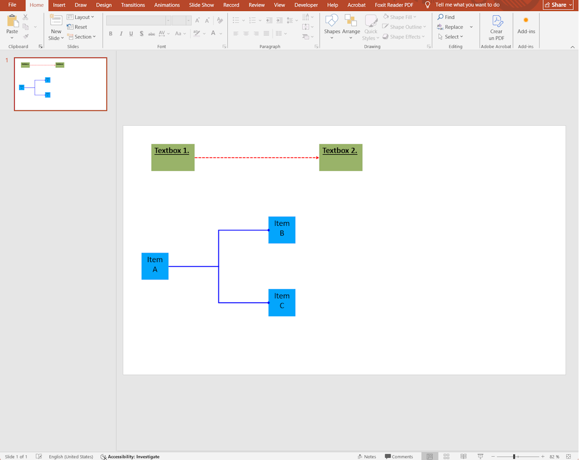The width and height of the screenshot is (579, 460).
Task: Expand the Layout dropdown
Action: [x=81, y=17]
